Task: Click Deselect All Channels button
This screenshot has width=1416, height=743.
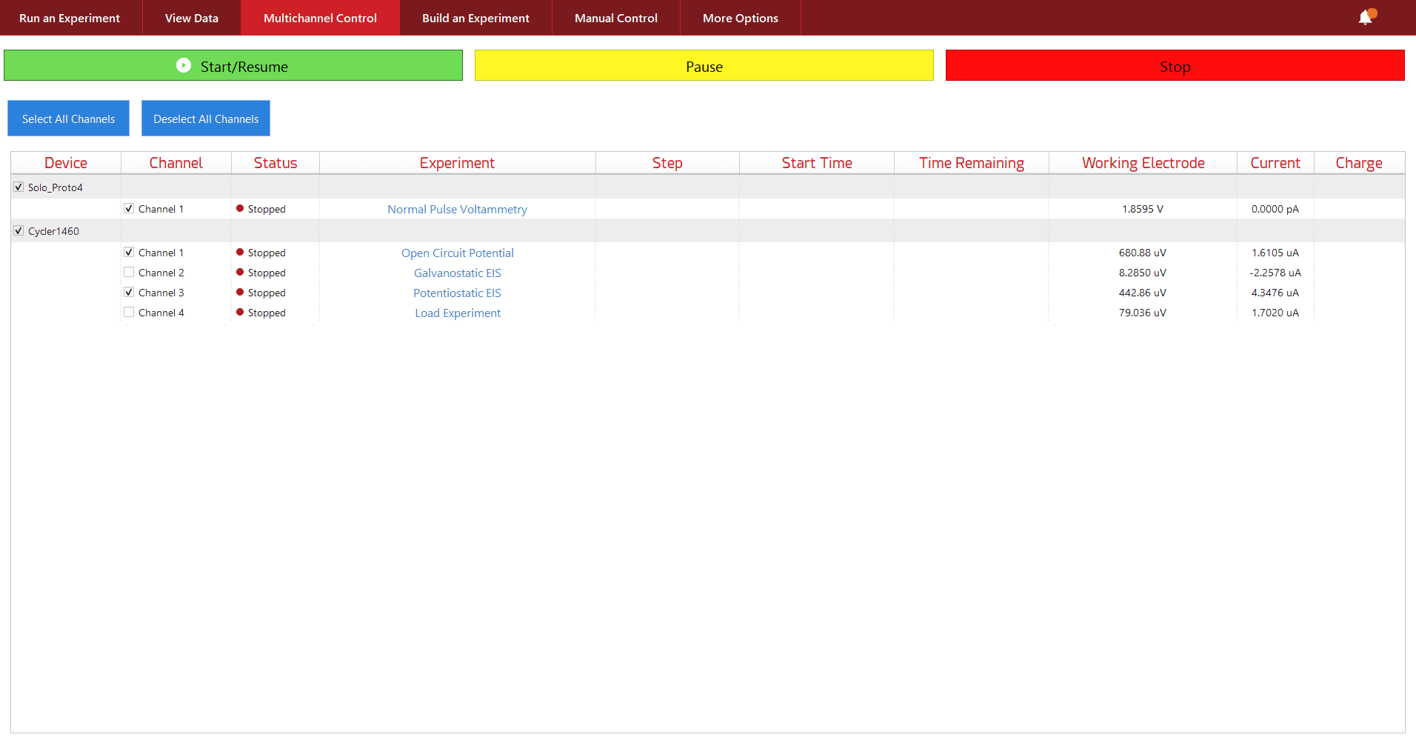Action: pos(206,119)
